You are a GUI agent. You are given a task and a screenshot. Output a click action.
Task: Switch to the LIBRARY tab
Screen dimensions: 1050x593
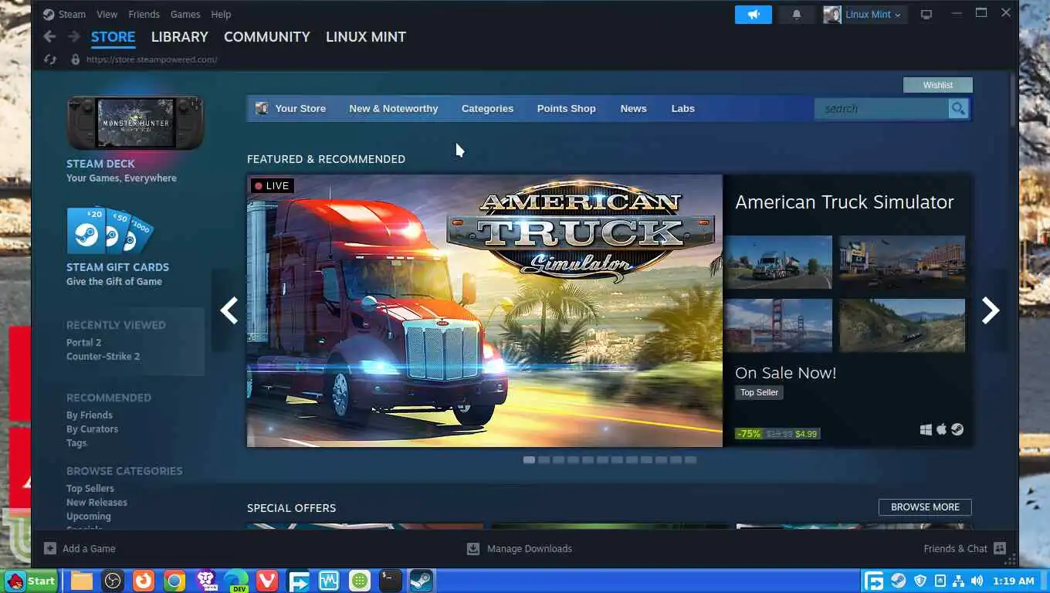[x=179, y=37]
